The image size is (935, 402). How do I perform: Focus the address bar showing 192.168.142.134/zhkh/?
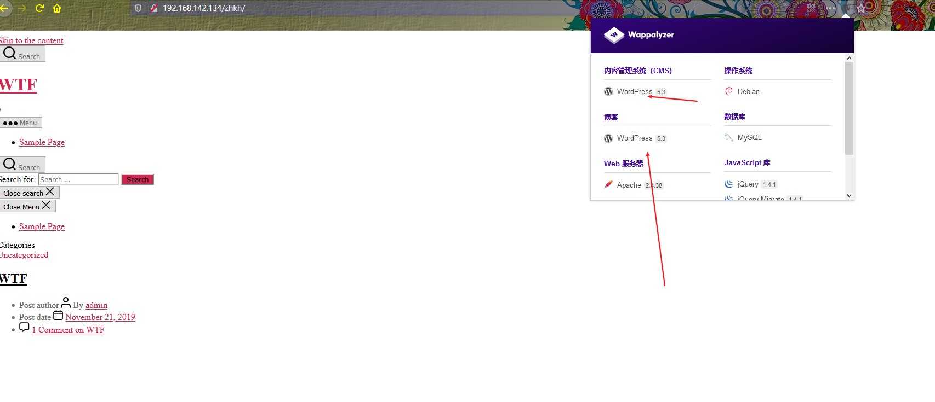[x=204, y=8]
